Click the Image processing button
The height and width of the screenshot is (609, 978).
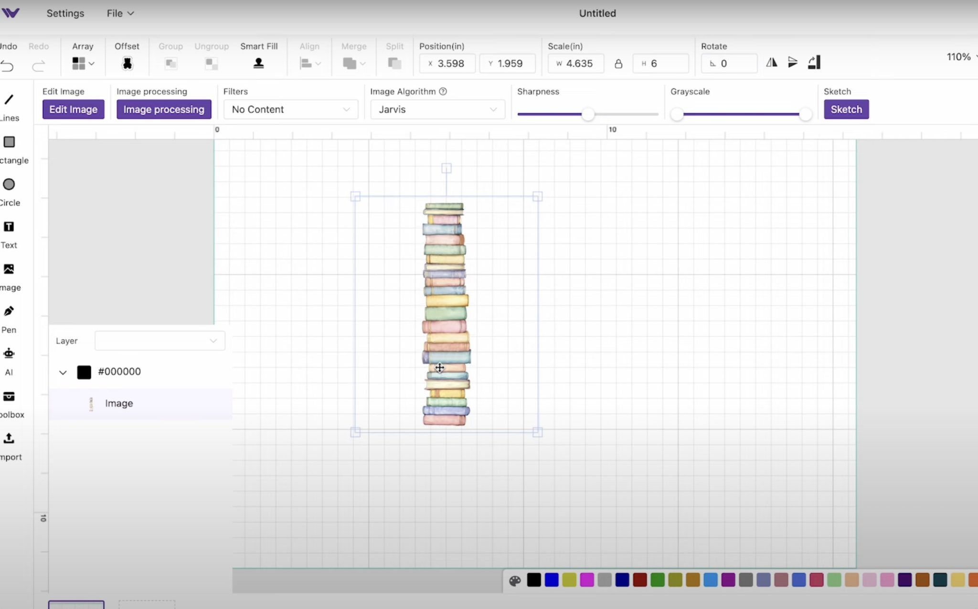[x=164, y=109]
